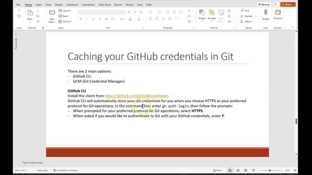Open the Layout dropdown
312x175 pixels.
[65, 11]
